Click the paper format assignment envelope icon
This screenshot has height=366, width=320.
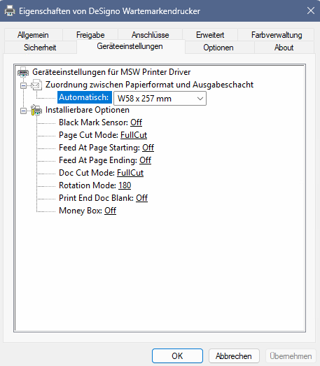(36, 85)
